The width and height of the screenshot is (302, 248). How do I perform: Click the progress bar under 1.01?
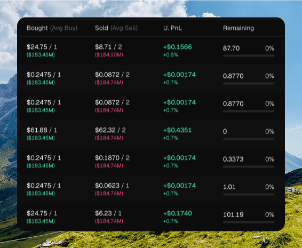point(249,195)
